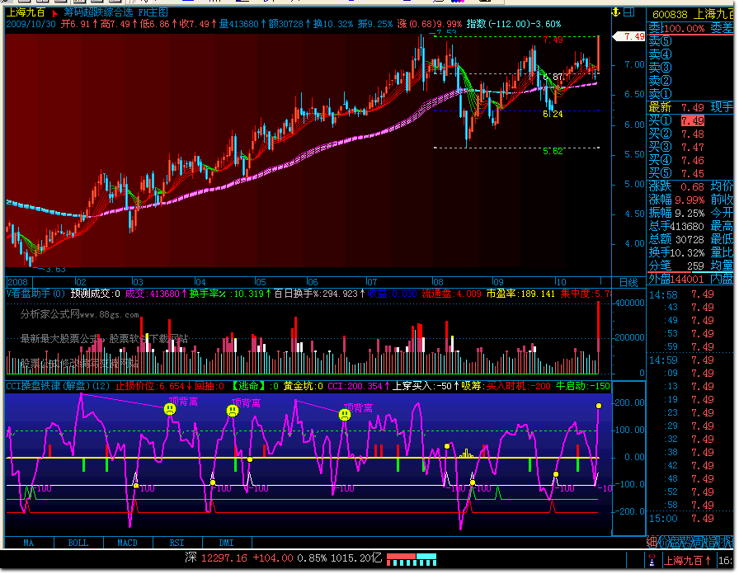The height and width of the screenshot is (574, 739).
Task: Click the first 顶背离 smiley face marker
Action: coord(171,409)
